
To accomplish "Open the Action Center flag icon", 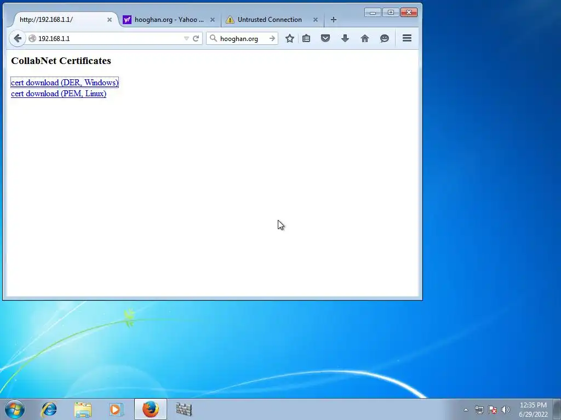I will (x=493, y=410).
